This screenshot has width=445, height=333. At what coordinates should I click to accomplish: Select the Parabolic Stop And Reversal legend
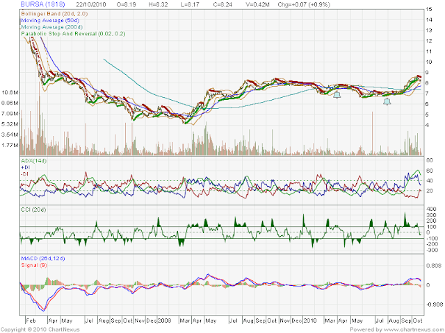click(x=73, y=34)
